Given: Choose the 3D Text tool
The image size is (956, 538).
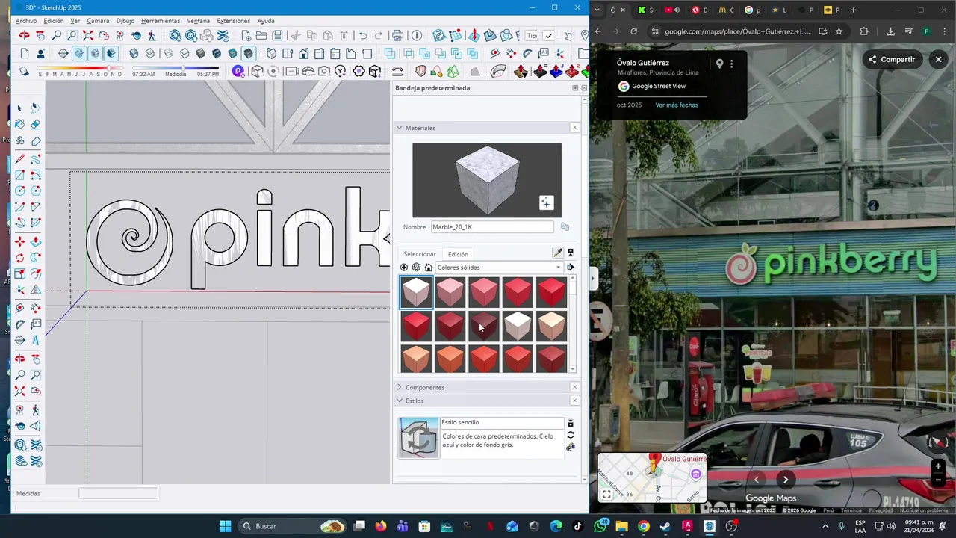Looking at the screenshot, I should 35,340.
